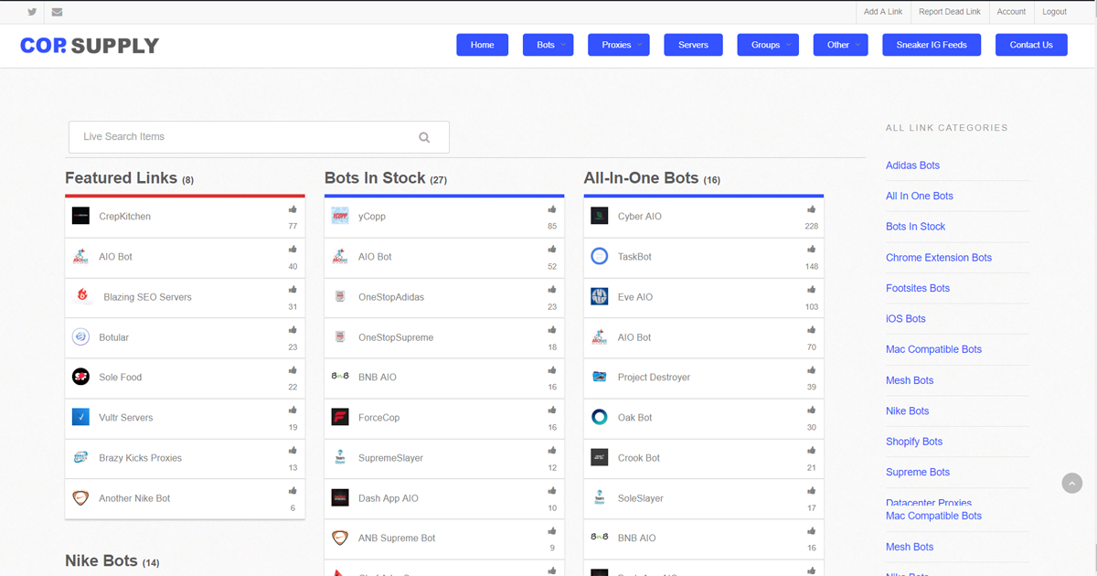Click the Vultr Servers logo icon
The width and height of the screenshot is (1097, 576).
[80, 418]
